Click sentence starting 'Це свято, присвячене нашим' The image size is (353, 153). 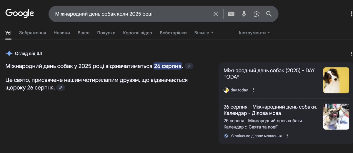coord(96,84)
